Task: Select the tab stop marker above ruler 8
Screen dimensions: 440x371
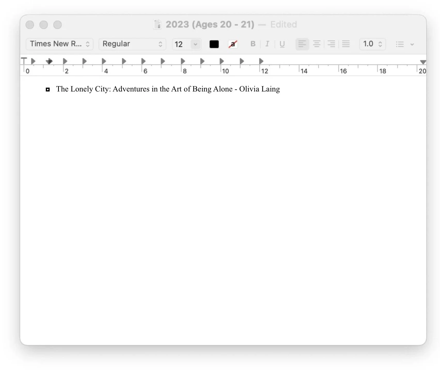Action: point(183,61)
